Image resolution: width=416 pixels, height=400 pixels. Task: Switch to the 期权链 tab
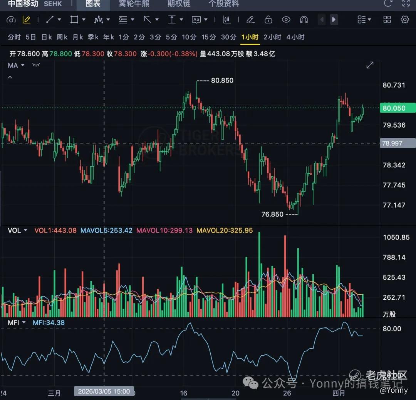[179, 4]
